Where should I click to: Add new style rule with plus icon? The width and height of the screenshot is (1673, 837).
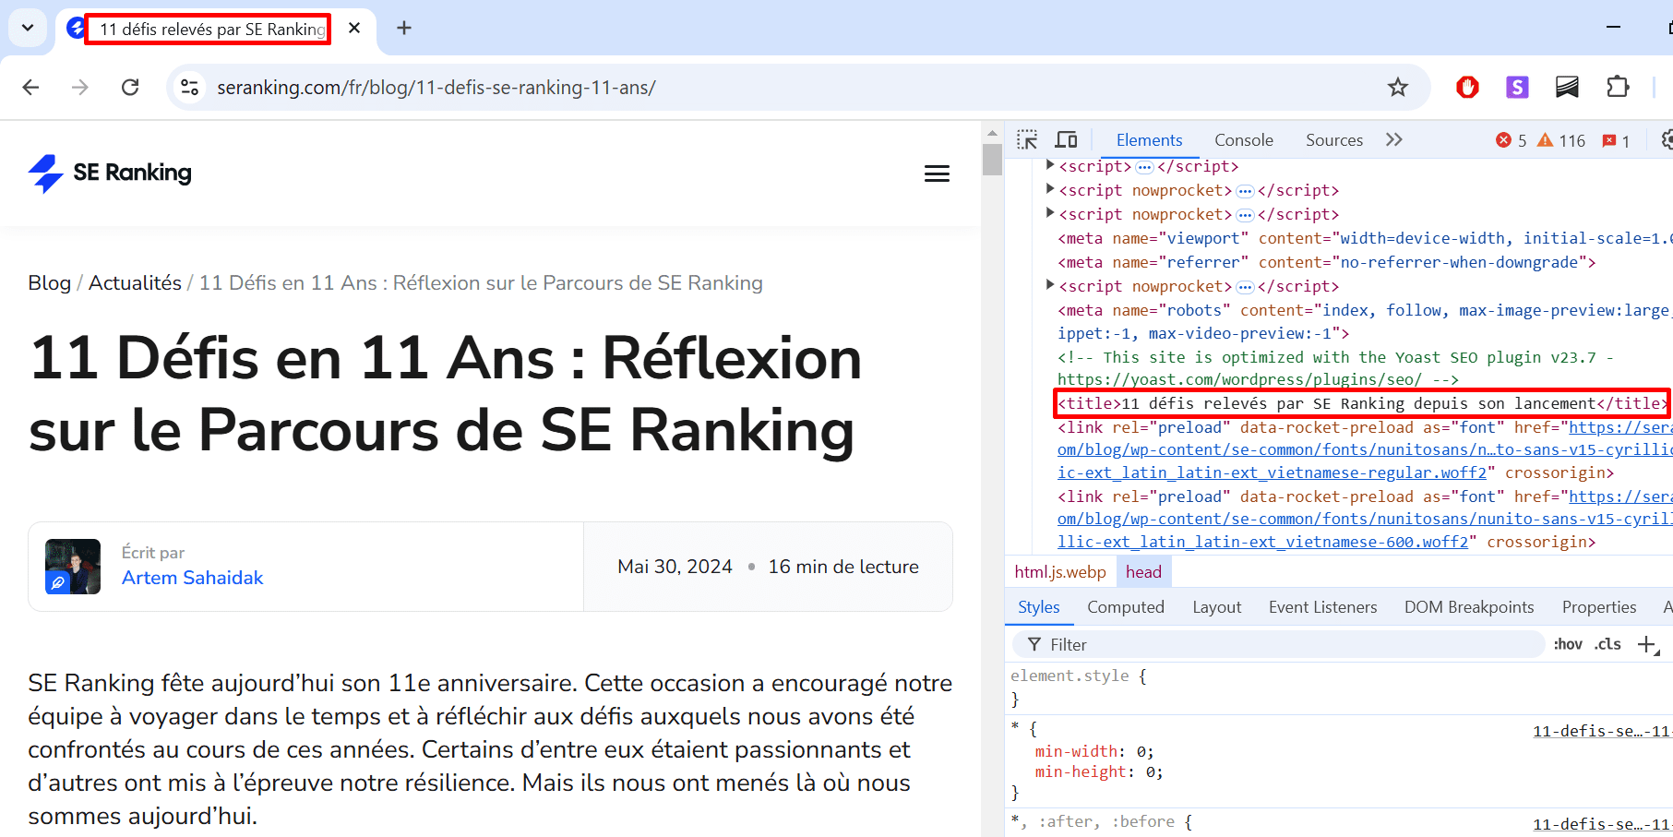(1647, 644)
